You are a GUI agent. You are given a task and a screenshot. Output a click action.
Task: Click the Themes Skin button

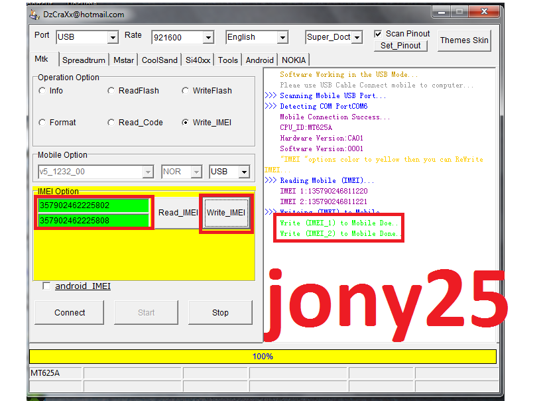click(x=464, y=40)
